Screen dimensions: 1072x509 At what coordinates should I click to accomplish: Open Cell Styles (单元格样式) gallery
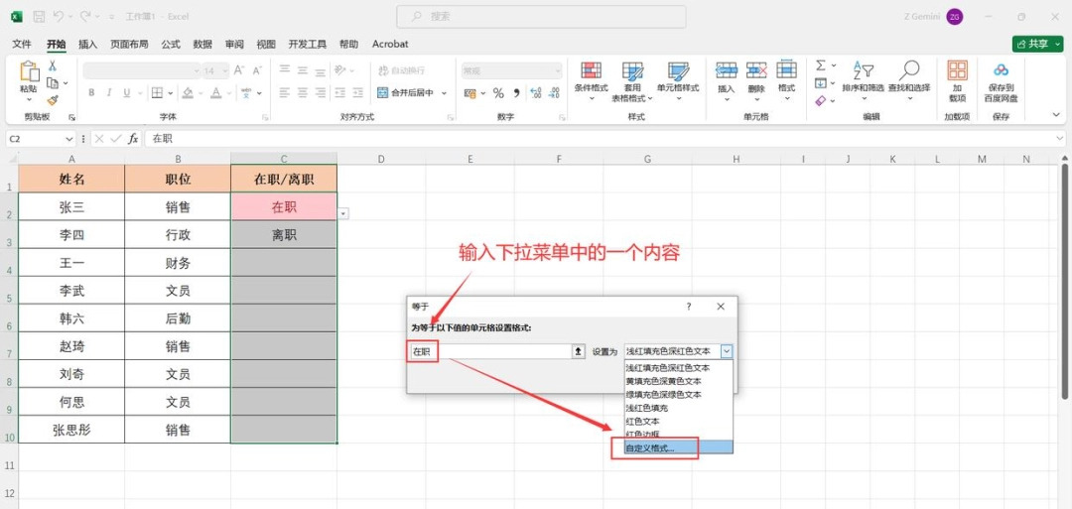pyautogui.click(x=678, y=80)
